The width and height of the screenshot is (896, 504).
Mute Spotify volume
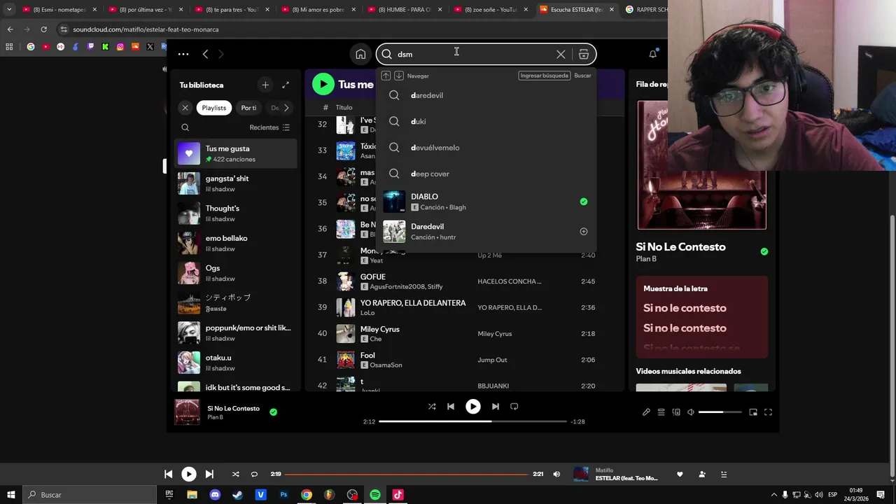point(691,412)
